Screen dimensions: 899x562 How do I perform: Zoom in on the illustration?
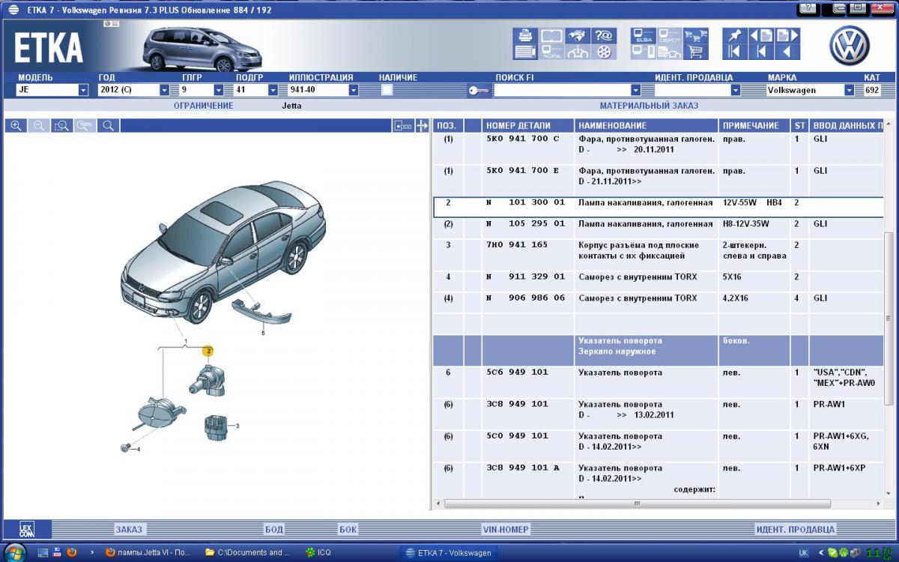(16, 126)
